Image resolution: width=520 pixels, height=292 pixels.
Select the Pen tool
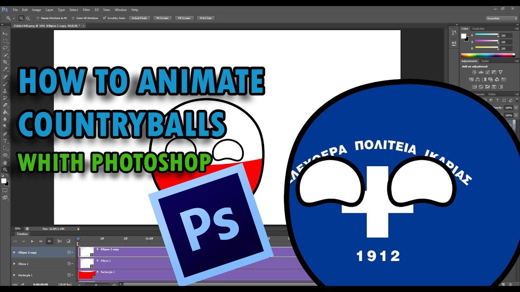(5, 134)
